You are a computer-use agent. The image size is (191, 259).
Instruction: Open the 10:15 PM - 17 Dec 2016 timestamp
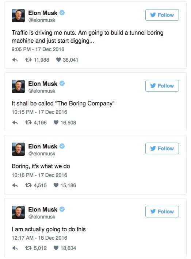point(39,112)
